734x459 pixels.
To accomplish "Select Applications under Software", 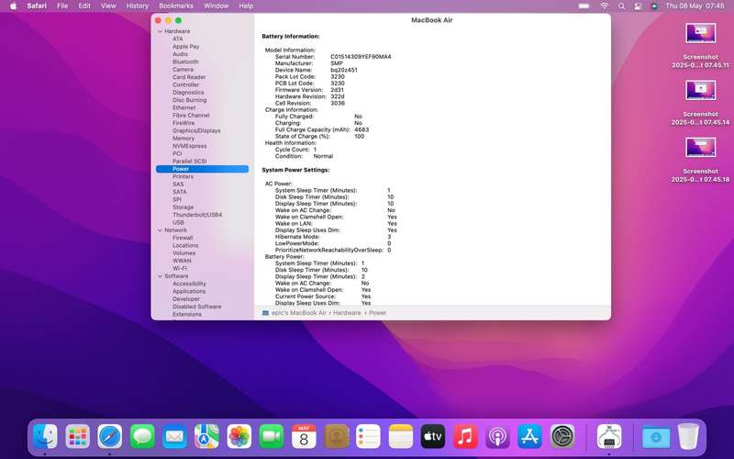I will tap(189, 291).
